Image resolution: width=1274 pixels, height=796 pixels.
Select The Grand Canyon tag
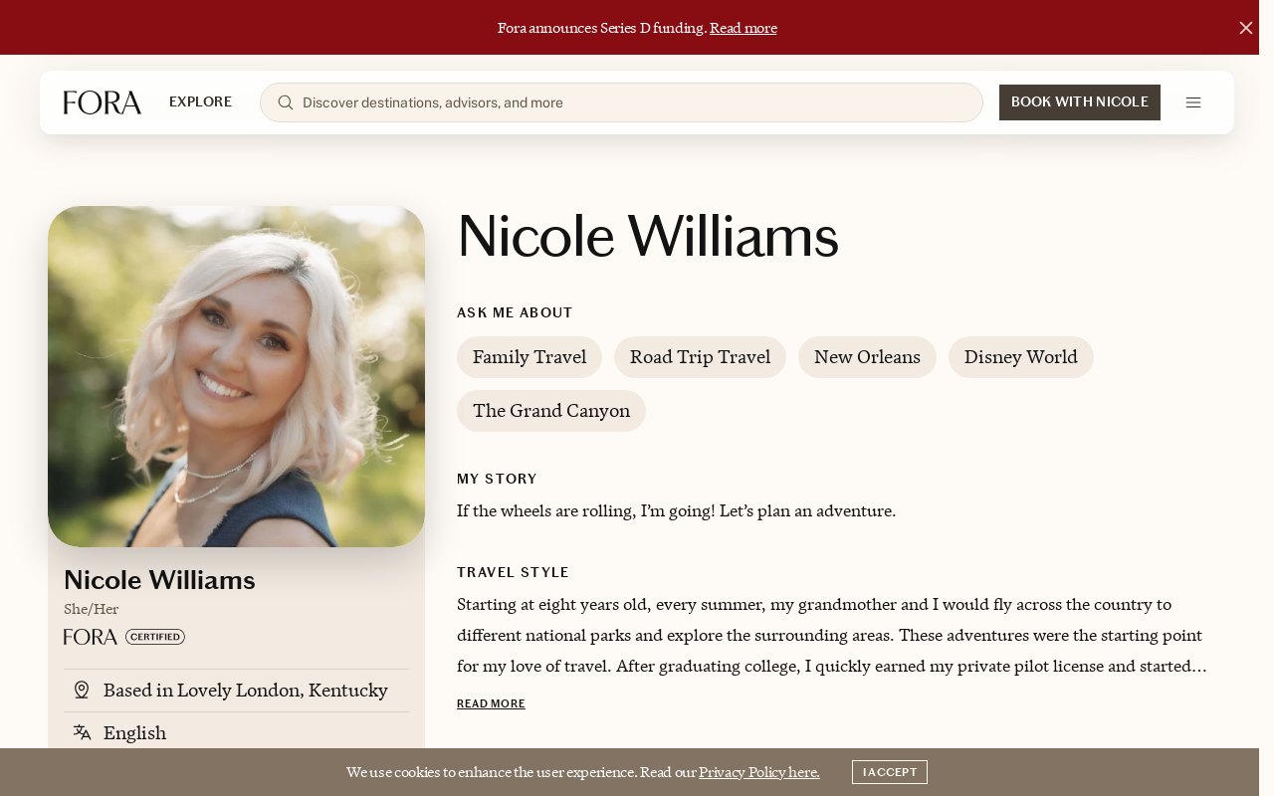coord(551,411)
